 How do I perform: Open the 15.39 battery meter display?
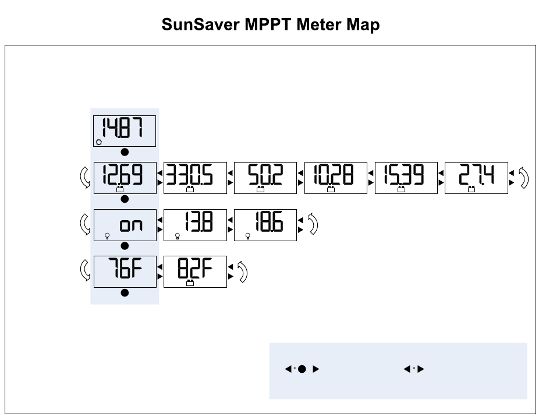[406, 178]
